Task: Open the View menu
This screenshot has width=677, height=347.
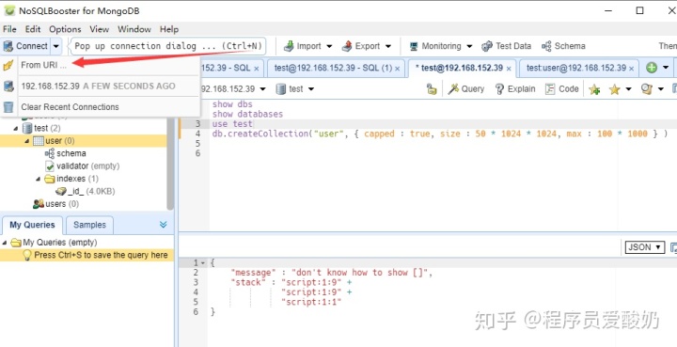Action: click(x=100, y=29)
